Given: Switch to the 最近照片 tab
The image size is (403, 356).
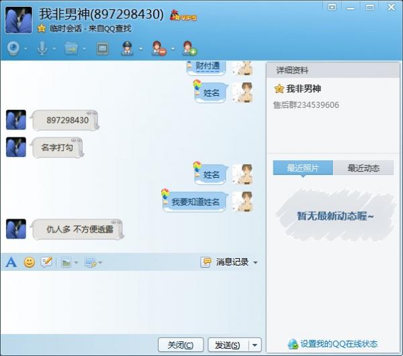Looking at the screenshot, I should tap(303, 168).
